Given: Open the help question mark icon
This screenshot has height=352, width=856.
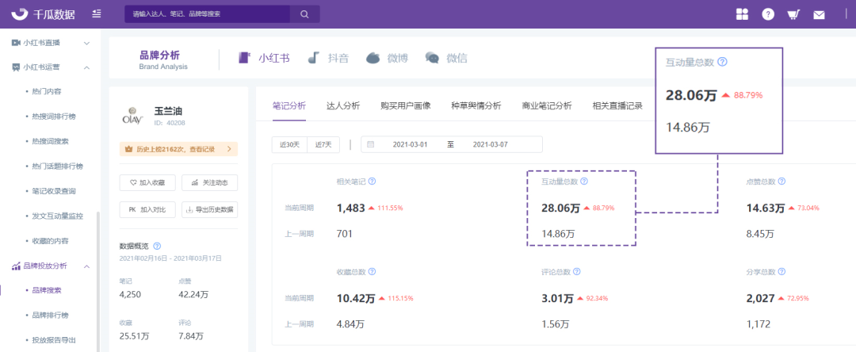Looking at the screenshot, I should (x=768, y=15).
